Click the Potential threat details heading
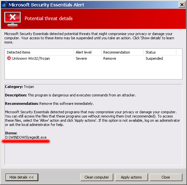Image resolution: width=187 pixels, height=185 pixels. coord(49,18)
